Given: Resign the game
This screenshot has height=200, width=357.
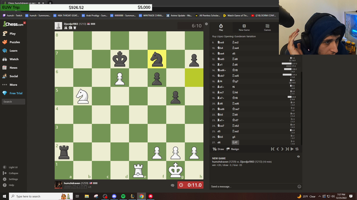Looking at the screenshot, I should [233, 149].
